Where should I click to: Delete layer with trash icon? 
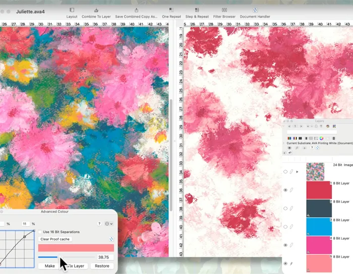pos(334,138)
